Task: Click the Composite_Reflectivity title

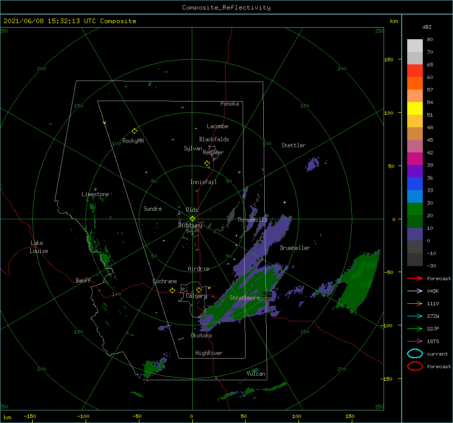Action: point(226,8)
